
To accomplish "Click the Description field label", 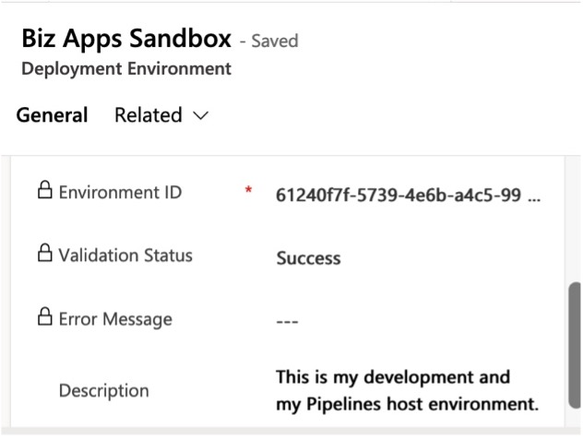I will click(103, 391).
